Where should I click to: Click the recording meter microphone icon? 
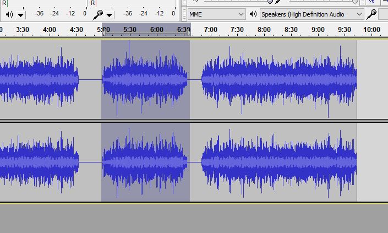[x=97, y=14]
